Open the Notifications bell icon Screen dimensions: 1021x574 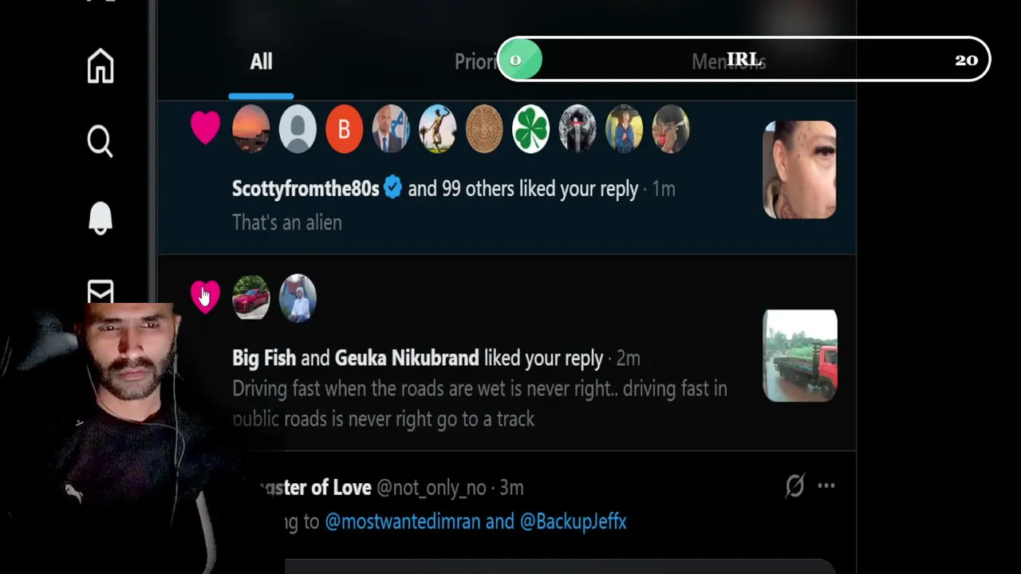101,217
